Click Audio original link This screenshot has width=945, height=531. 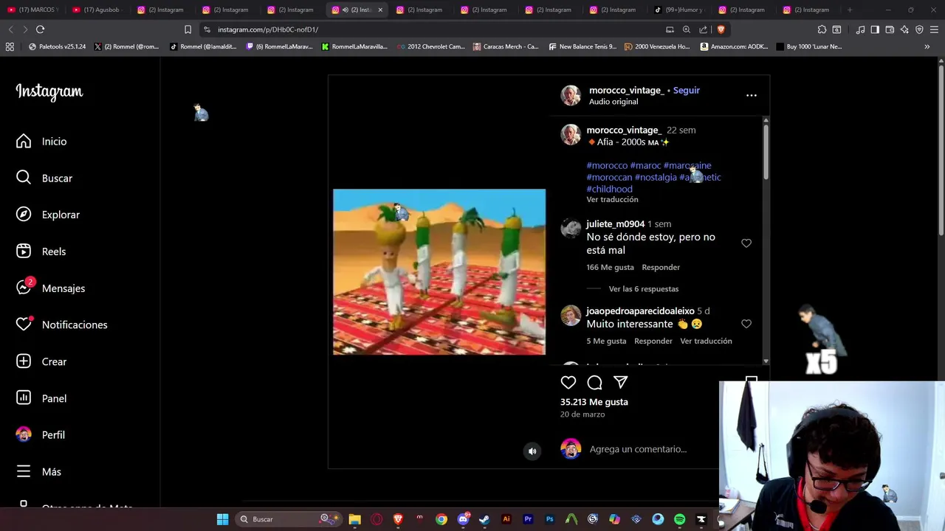click(x=614, y=102)
